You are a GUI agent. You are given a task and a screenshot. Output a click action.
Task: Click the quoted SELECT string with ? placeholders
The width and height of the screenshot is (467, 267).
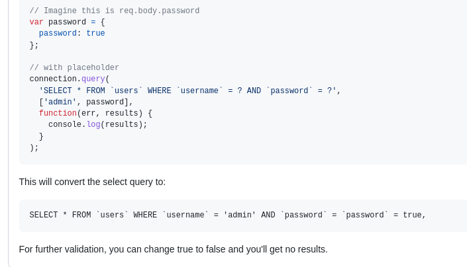coord(189,91)
